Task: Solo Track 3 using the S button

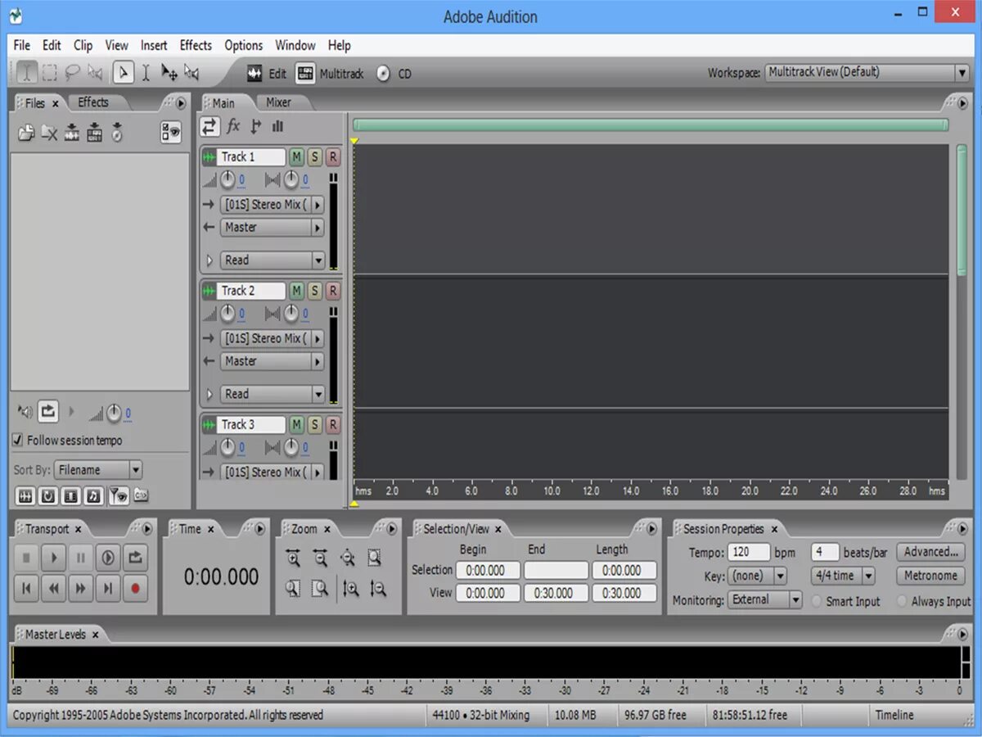Action: tap(314, 424)
